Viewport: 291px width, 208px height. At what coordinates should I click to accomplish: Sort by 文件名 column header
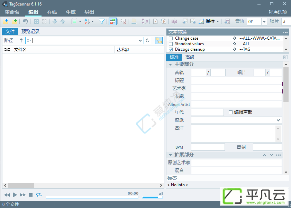pyautogui.click(x=63, y=50)
